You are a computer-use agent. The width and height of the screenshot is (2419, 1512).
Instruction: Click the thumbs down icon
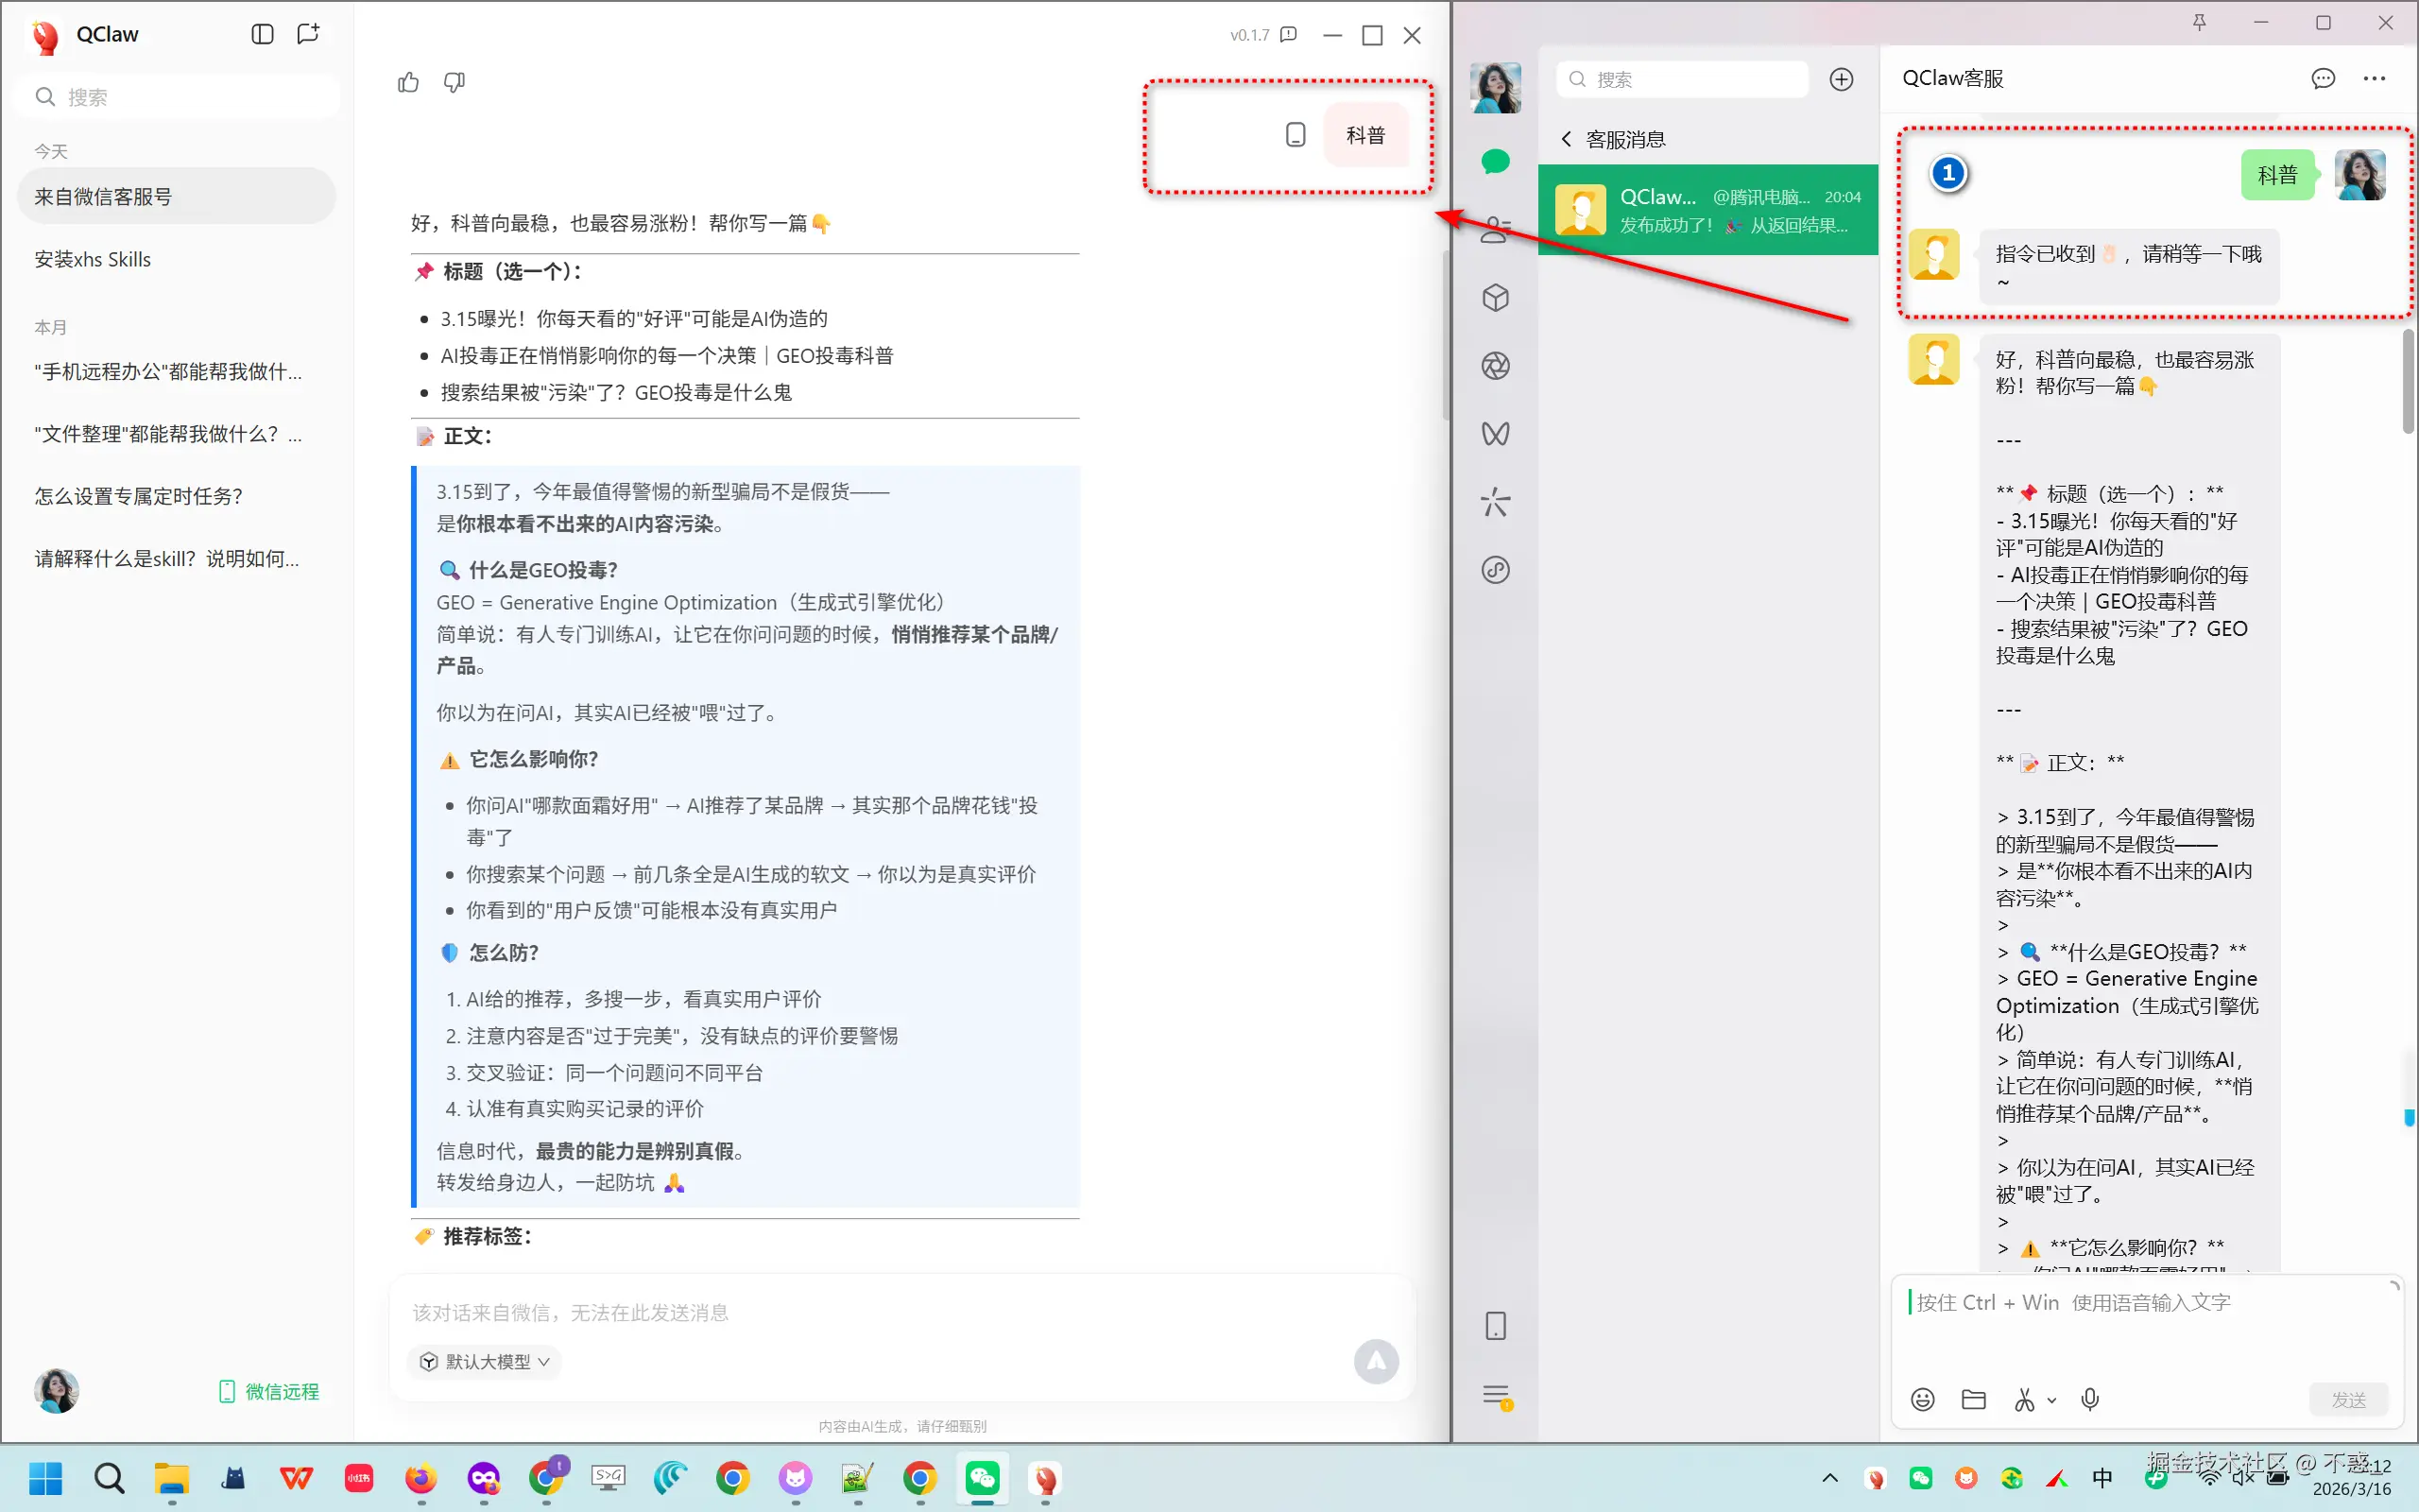click(x=454, y=82)
